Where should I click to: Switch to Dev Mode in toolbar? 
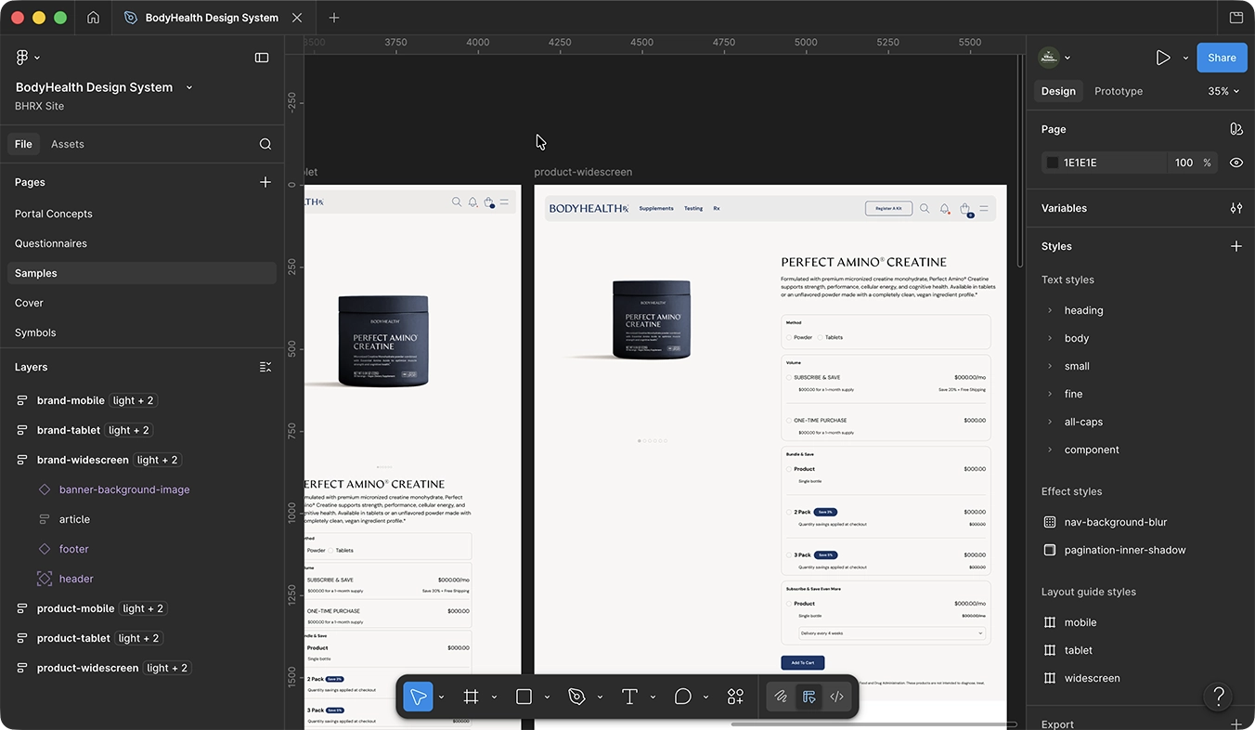(x=836, y=697)
